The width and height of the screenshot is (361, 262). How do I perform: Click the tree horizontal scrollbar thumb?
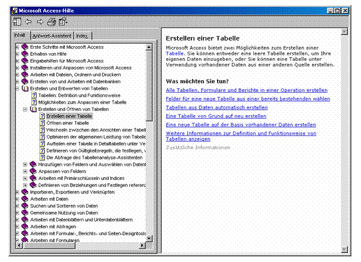point(49,245)
